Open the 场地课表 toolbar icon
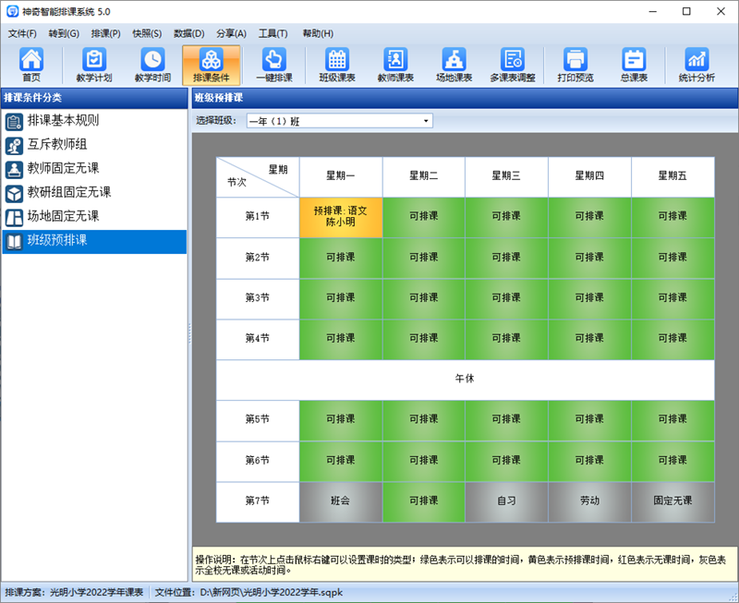 click(x=454, y=65)
